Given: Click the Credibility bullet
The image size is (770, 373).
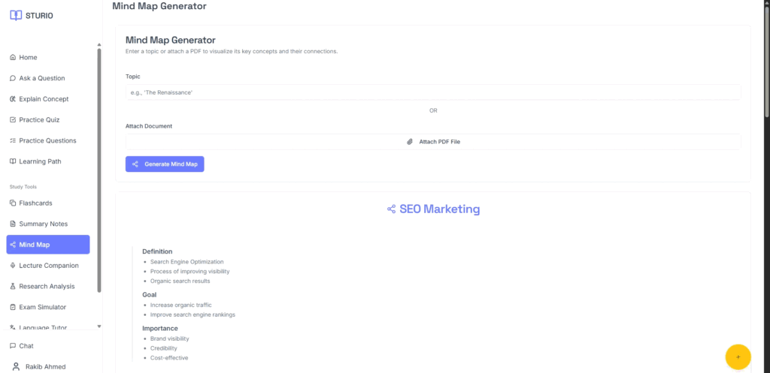Looking at the screenshot, I should pyautogui.click(x=163, y=348).
